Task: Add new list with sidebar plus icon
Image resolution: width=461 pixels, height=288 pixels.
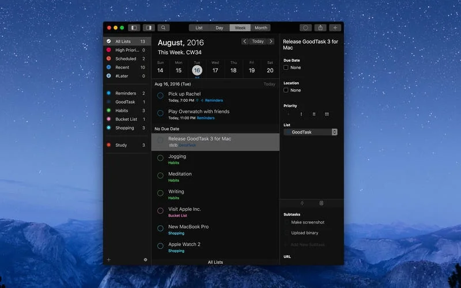Action: [x=109, y=260]
